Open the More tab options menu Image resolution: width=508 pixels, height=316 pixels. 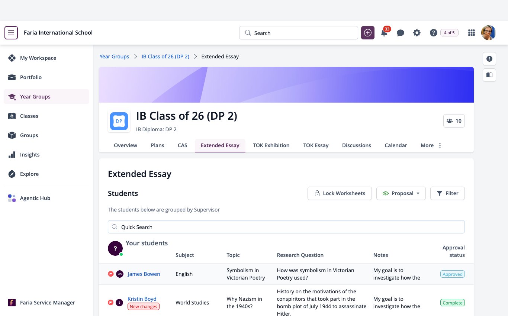[x=431, y=145]
